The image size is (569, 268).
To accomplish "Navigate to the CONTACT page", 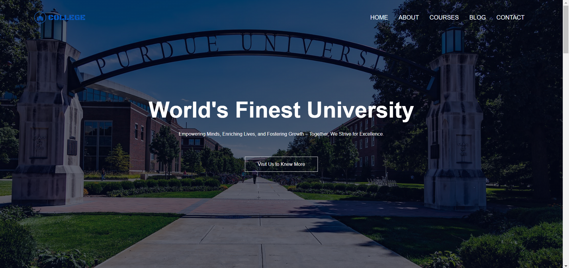I will [x=510, y=17].
